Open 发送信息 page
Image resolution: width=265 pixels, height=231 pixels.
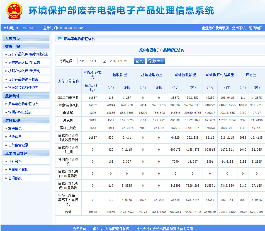(15, 128)
